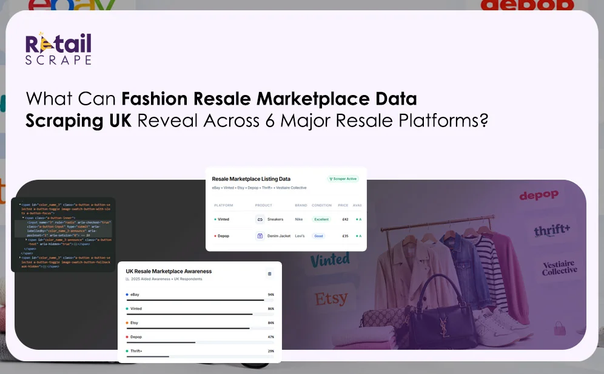
Task: Select the CONDITION column header
Action: [321, 205]
